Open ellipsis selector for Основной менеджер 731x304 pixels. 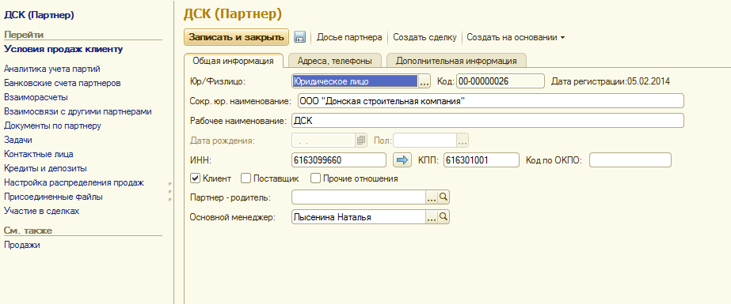pos(432,216)
